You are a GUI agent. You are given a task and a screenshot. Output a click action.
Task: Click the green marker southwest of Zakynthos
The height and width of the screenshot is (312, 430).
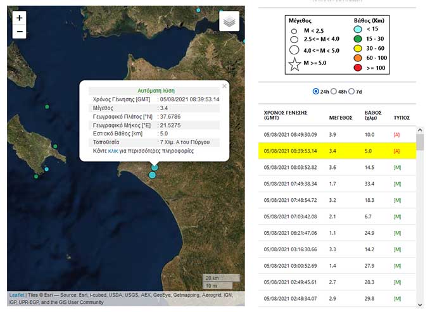coord(36,177)
